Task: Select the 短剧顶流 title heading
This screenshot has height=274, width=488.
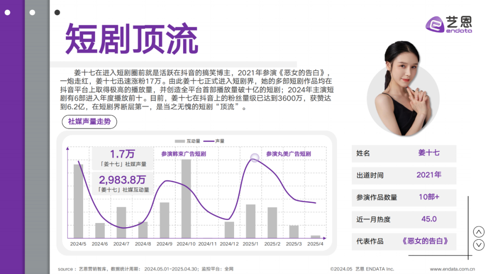Action: (x=131, y=39)
